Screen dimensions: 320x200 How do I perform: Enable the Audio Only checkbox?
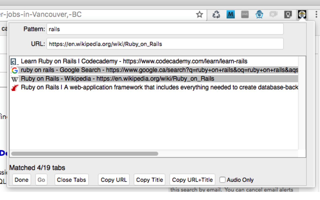222,180
